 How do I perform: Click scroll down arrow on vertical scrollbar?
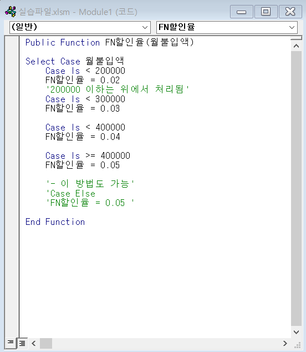(296, 332)
